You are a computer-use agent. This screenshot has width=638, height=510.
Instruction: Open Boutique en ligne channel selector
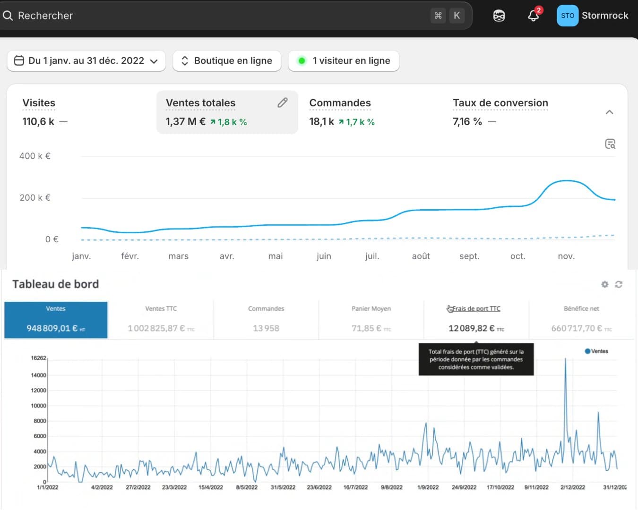227,60
